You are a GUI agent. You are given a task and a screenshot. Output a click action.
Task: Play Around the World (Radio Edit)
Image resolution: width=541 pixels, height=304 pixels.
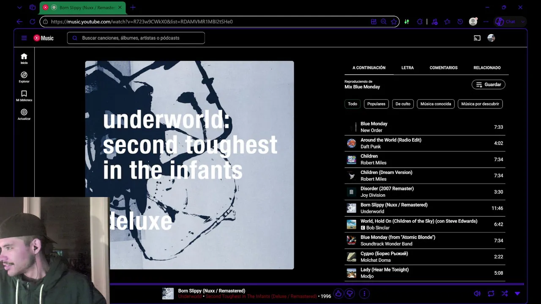tap(425, 143)
